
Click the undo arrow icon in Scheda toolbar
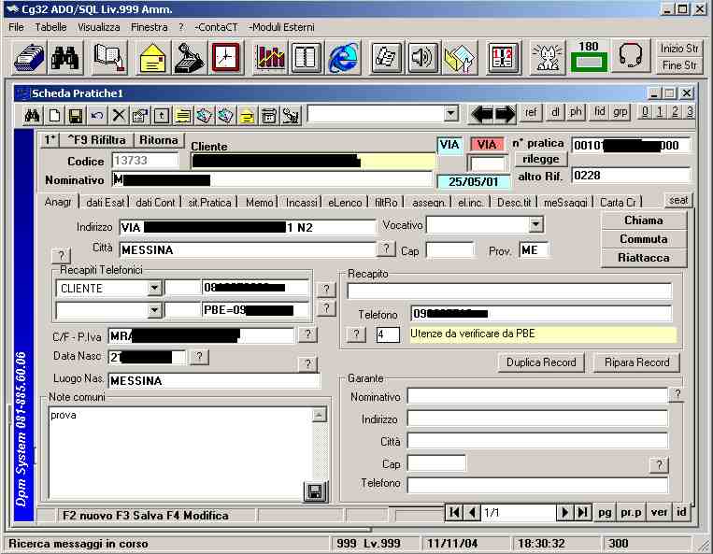pyautogui.click(x=96, y=115)
